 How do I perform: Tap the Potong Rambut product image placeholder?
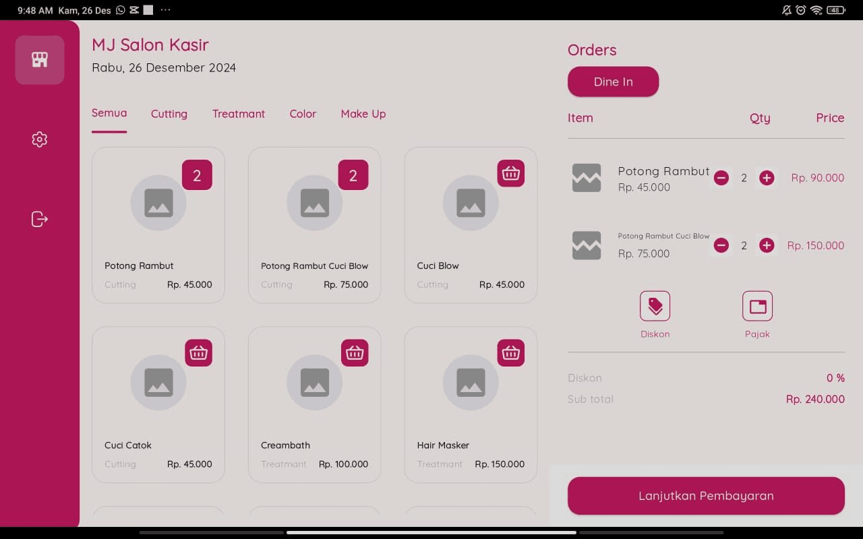point(158,203)
